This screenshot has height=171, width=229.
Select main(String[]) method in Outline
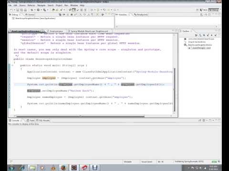(x=199, y=48)
